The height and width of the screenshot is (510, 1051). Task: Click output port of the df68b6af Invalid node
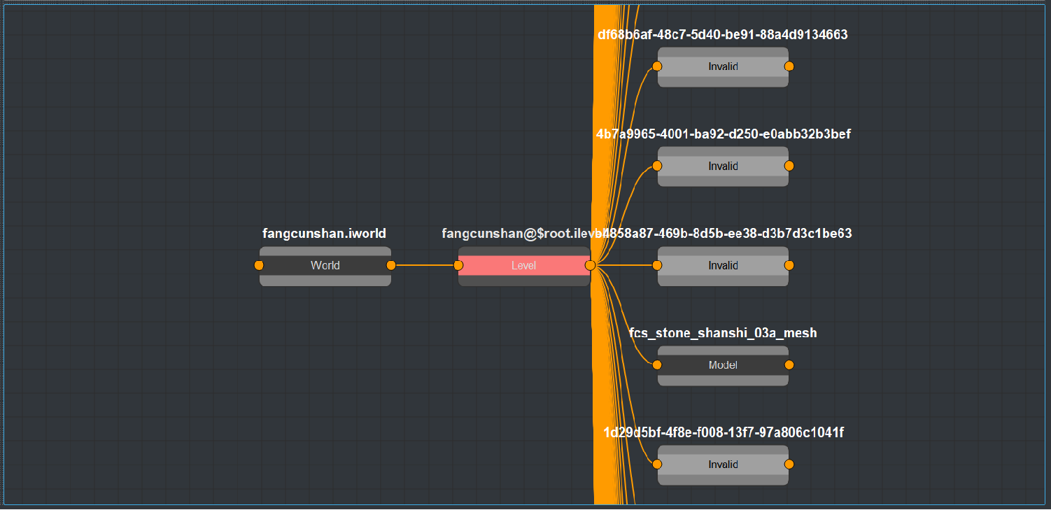click(x=789, y=66)
